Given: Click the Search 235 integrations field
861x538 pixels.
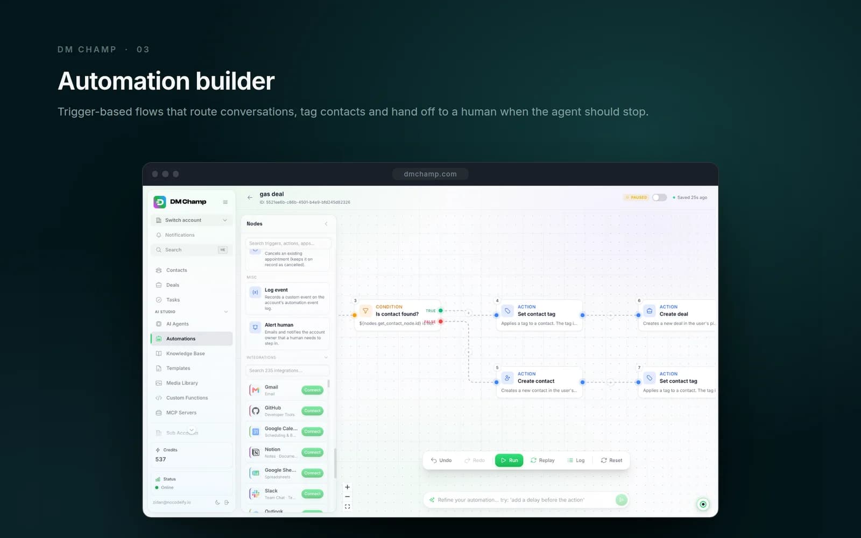Looking at the screenshot, I should tap(287, 371).
